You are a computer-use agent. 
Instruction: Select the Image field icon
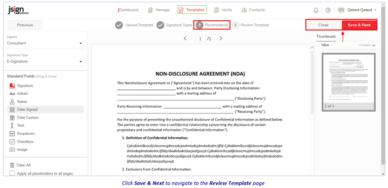coord(12,150)
